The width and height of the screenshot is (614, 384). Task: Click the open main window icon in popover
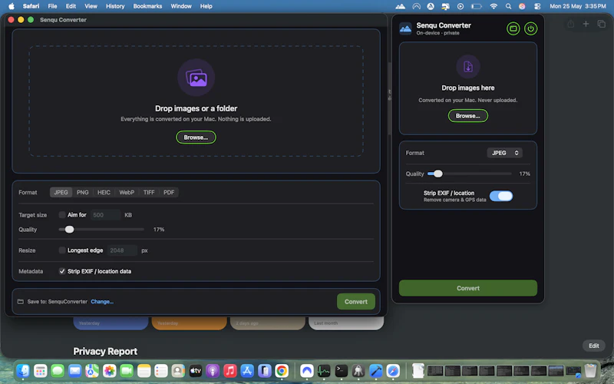513,28
